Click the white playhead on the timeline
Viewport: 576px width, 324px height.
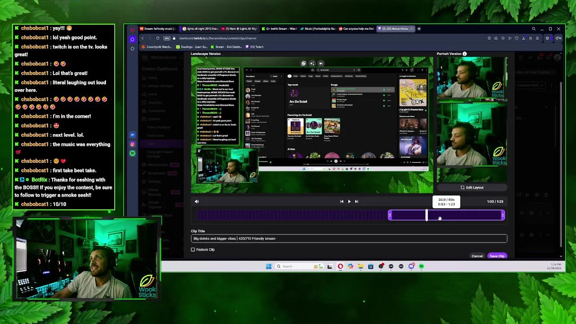426,216
